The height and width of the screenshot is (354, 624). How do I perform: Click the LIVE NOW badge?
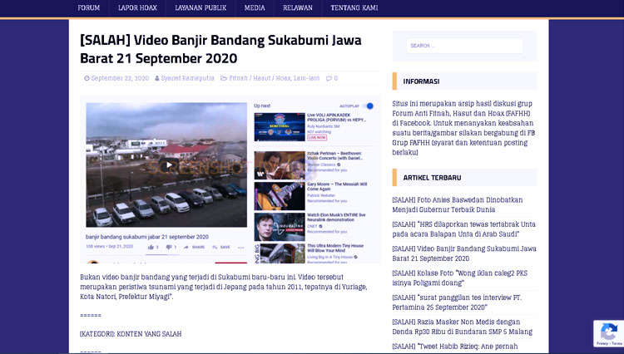(317, 137)
